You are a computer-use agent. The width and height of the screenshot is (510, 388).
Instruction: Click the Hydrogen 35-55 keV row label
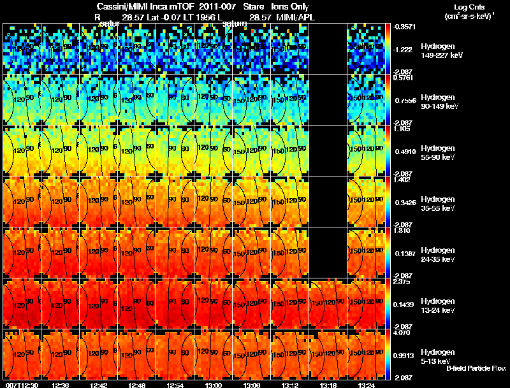click(438, 204)
